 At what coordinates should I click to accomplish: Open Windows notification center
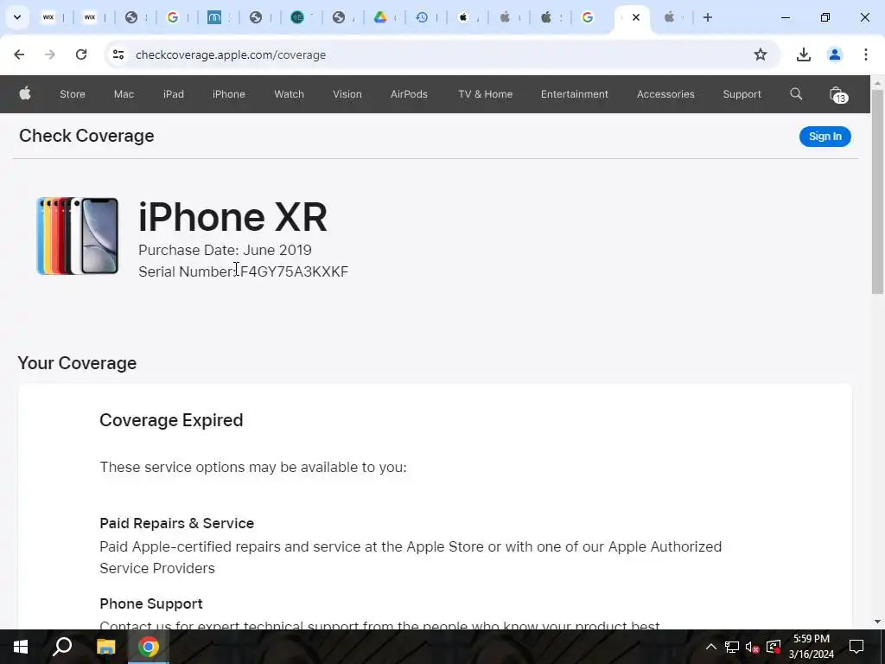[x=856, y=647]
